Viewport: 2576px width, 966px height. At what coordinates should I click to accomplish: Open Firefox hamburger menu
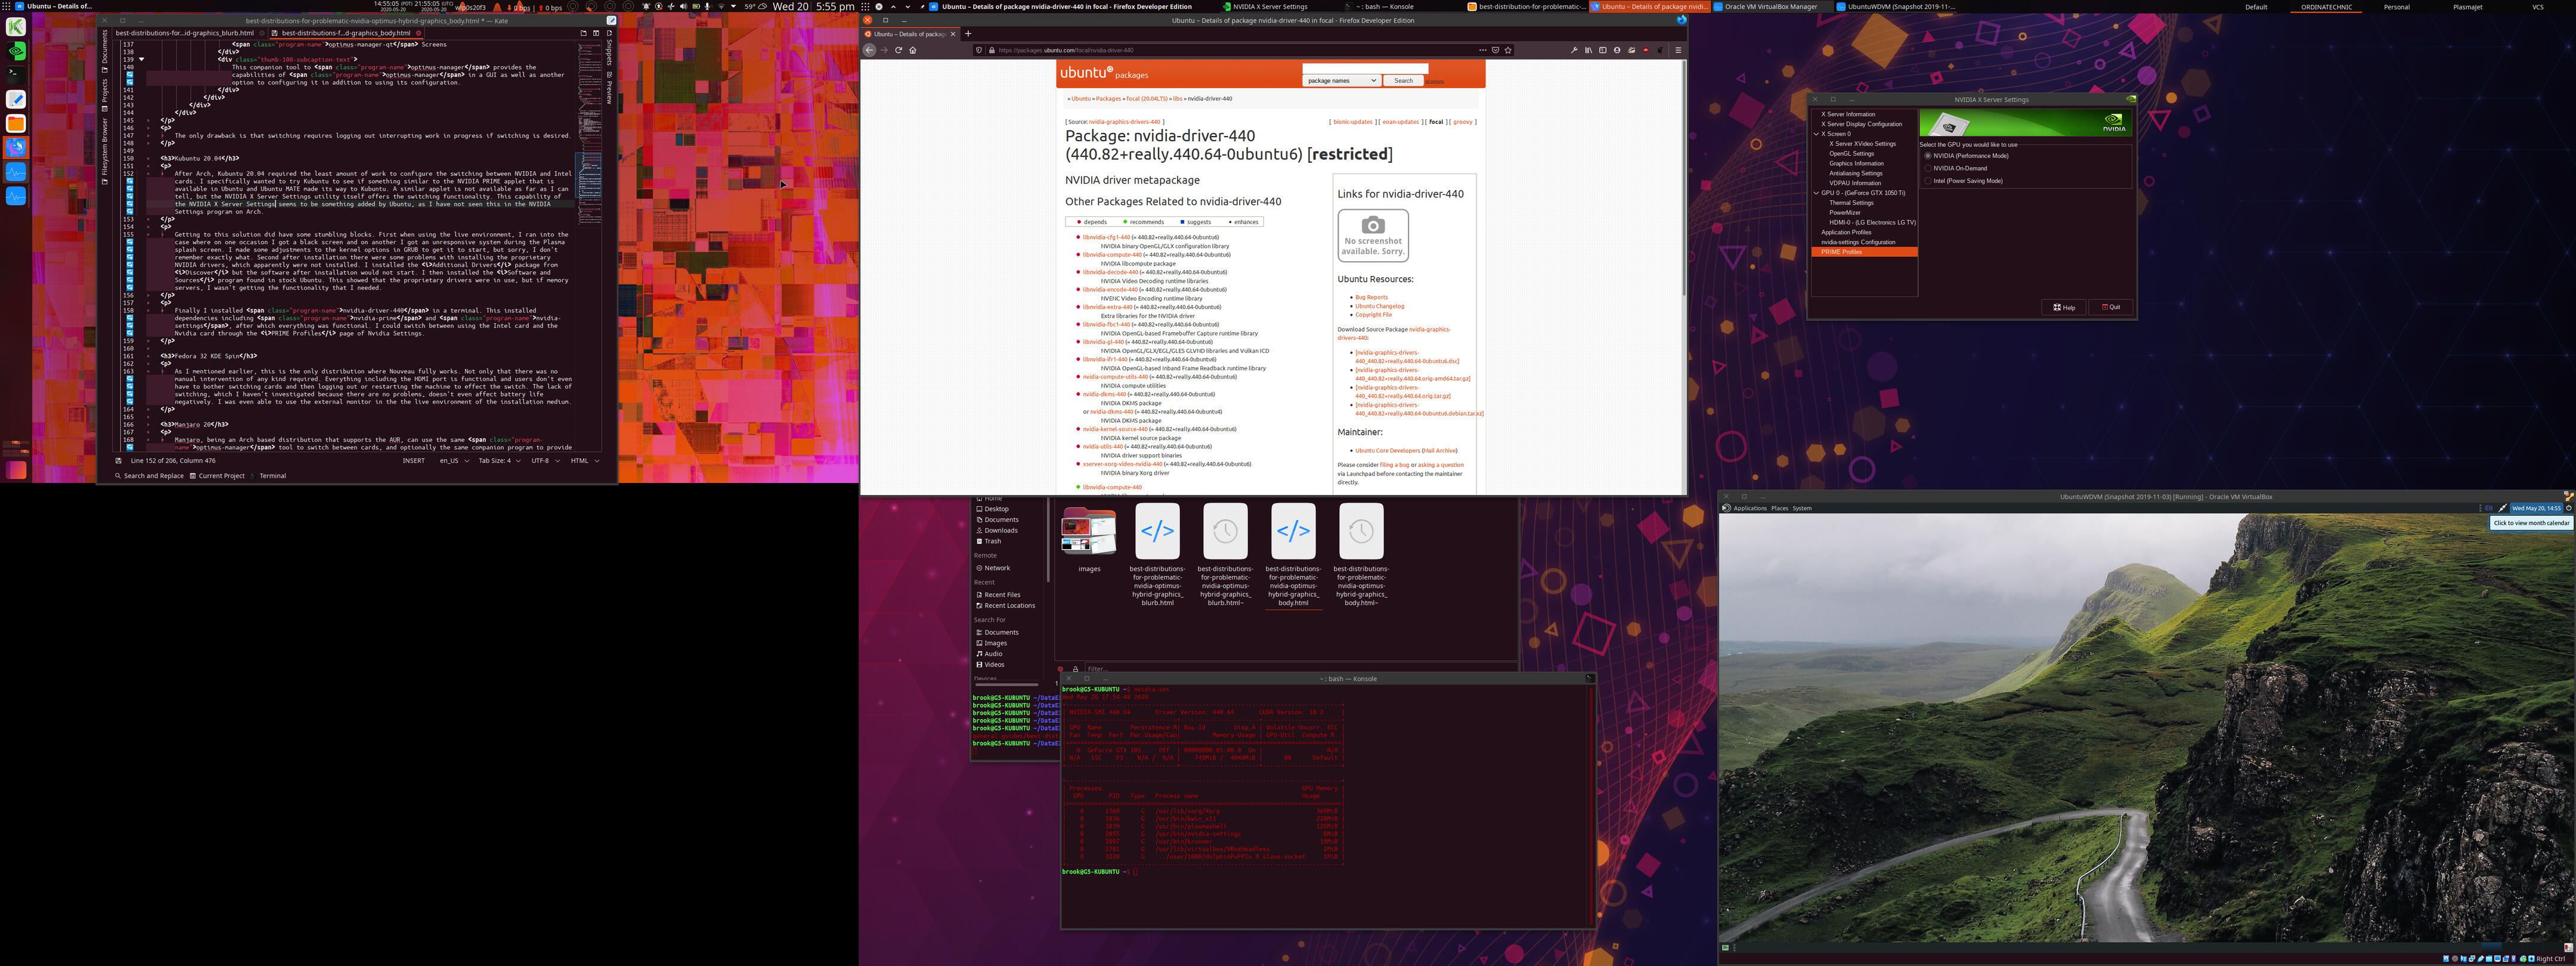point(1678,50)
